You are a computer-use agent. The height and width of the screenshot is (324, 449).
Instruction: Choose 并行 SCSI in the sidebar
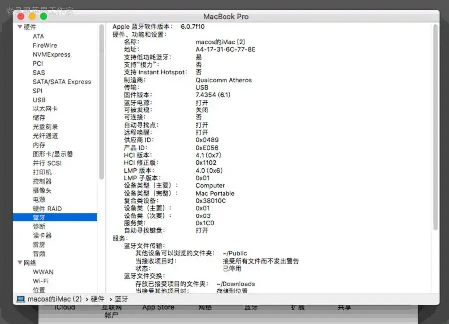[x=47, y=163]
